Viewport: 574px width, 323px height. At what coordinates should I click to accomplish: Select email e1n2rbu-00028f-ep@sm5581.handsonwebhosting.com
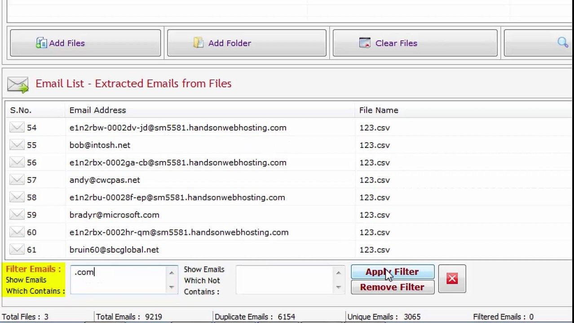(177, 198)
